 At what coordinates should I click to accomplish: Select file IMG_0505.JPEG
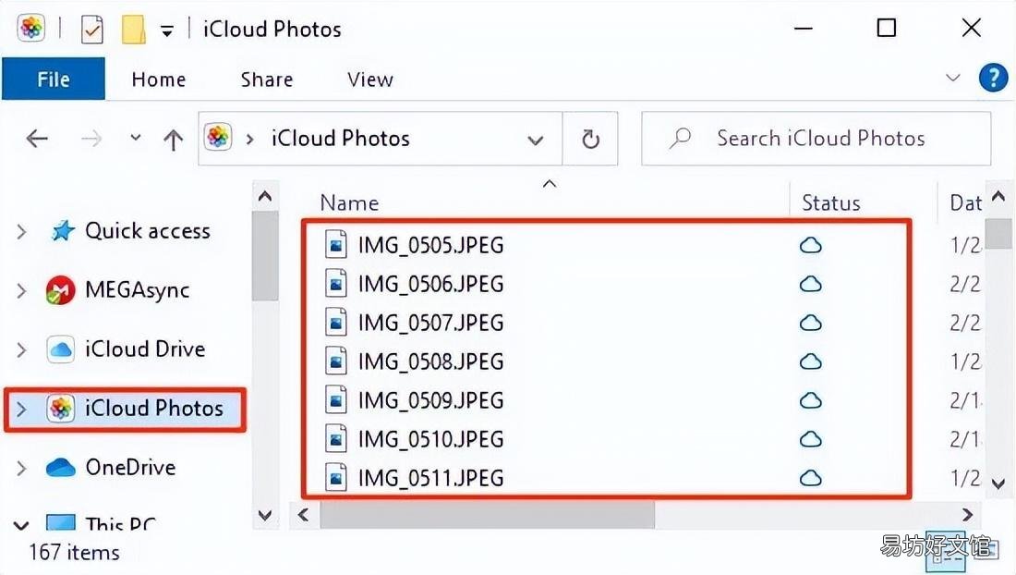tap(431, 245)
